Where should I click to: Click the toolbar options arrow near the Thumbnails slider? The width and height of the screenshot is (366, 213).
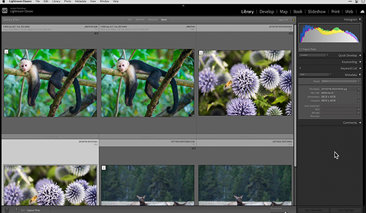point(294,210)
